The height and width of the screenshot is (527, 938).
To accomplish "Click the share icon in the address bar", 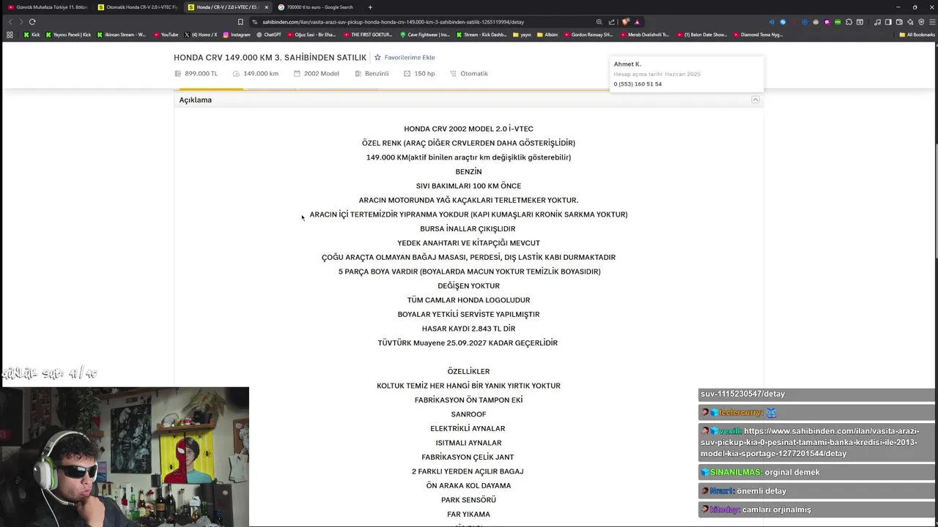I will pyautogui.click(x=611, y=22).
